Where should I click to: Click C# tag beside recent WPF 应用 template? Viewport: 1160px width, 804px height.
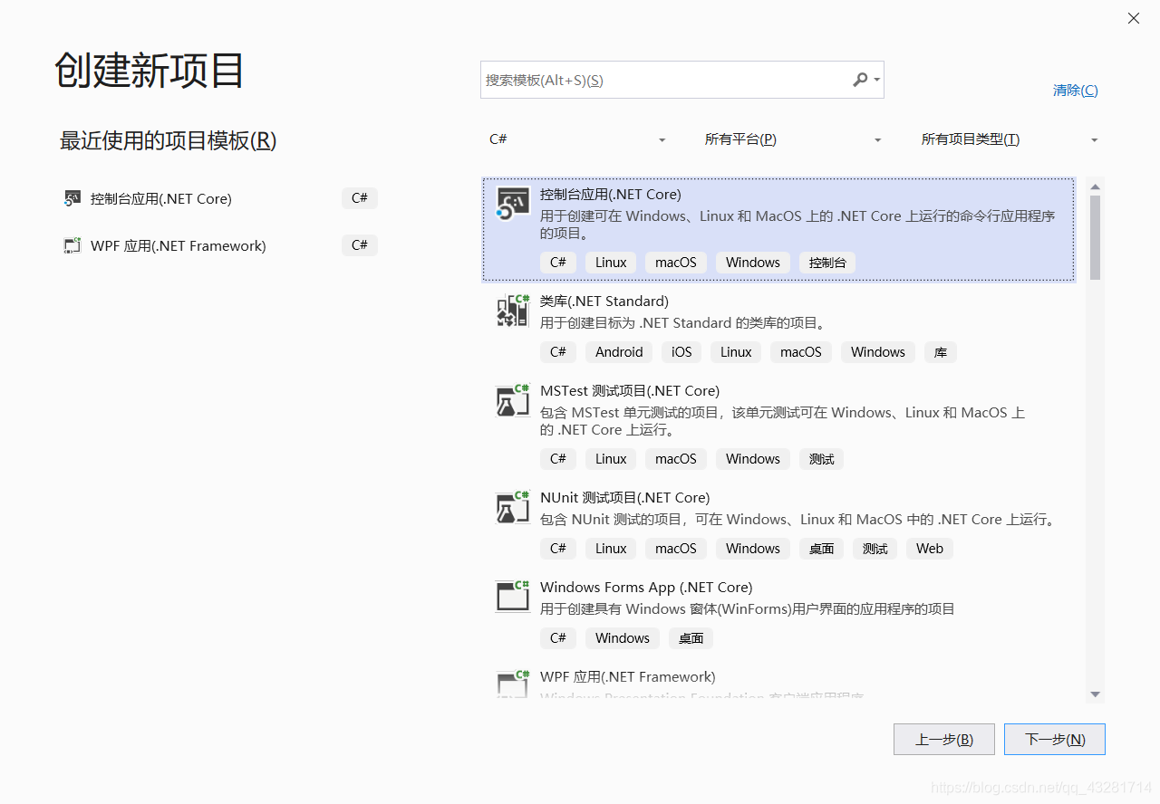click(360, 245)
